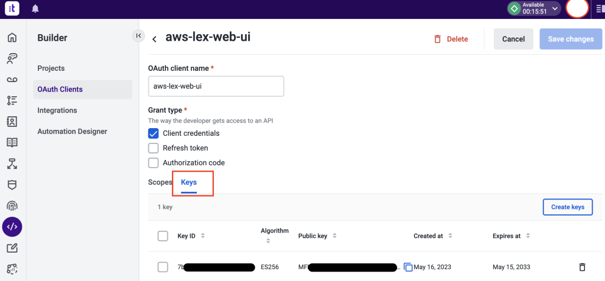Open the top-right panel menu icon

pyautogui.click(x=600, y=8)
